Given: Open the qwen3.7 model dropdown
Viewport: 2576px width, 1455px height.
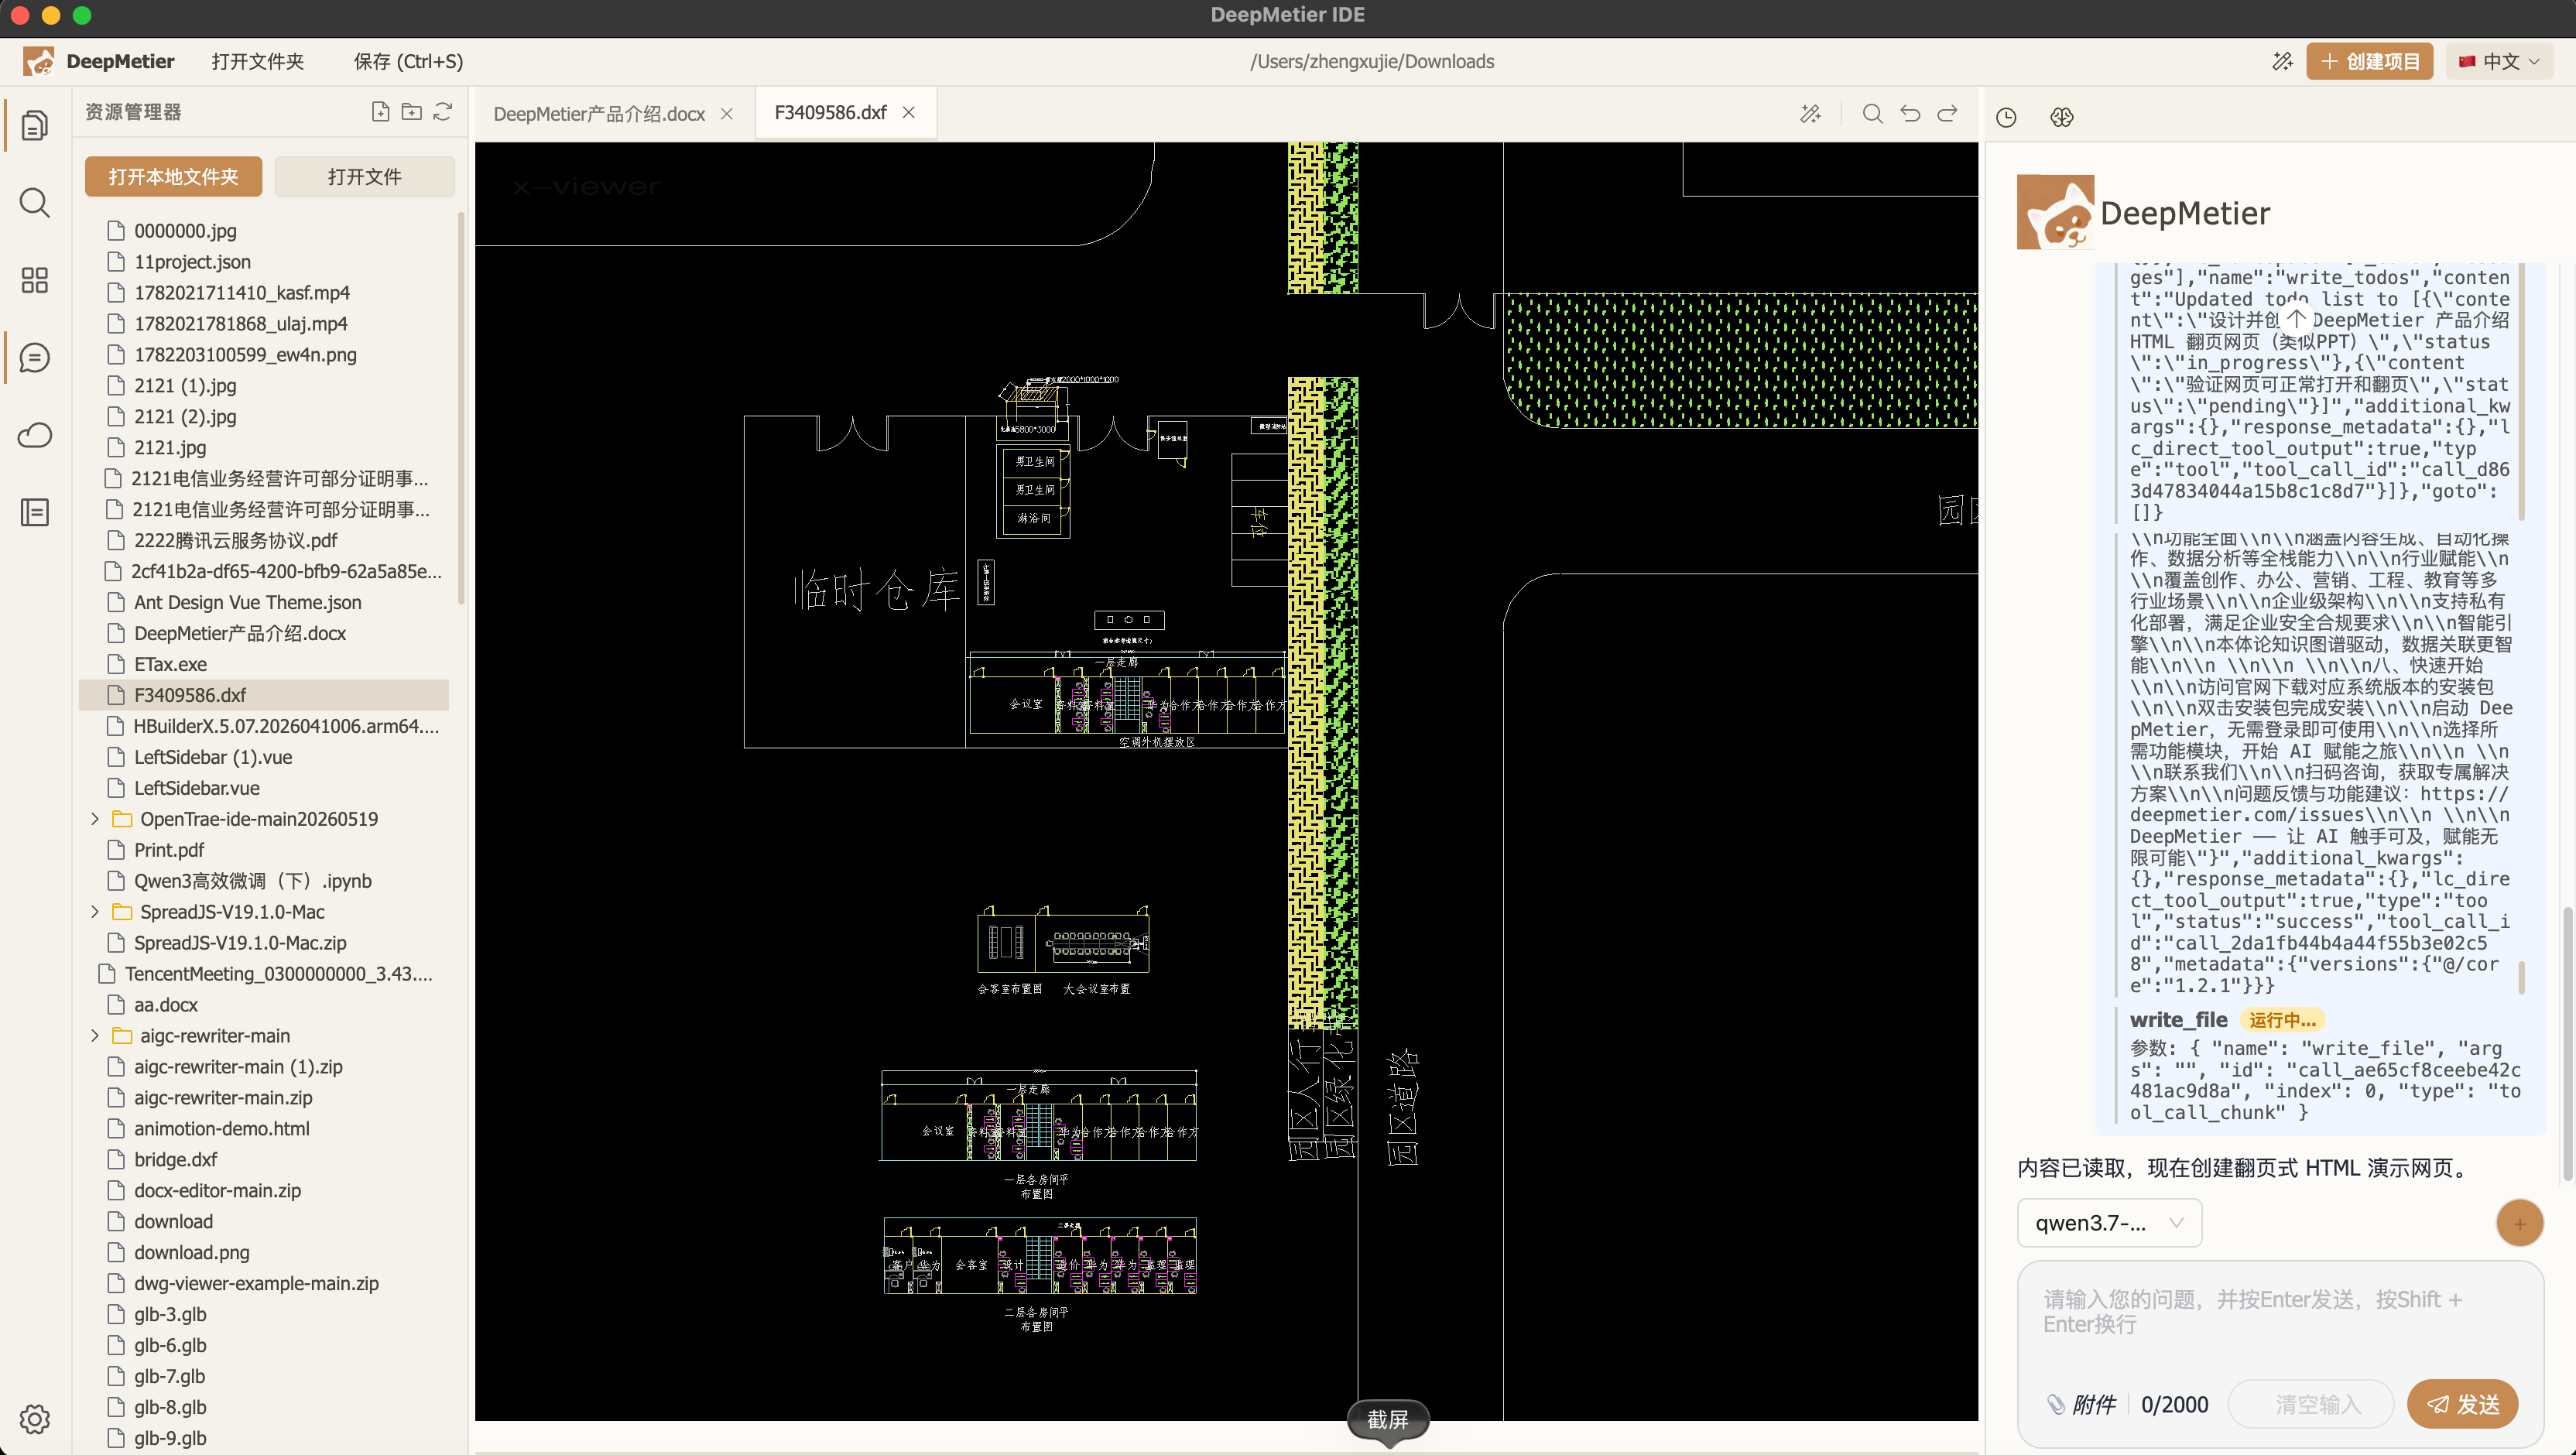Looking at the screenshot, I should 2109,1223.
